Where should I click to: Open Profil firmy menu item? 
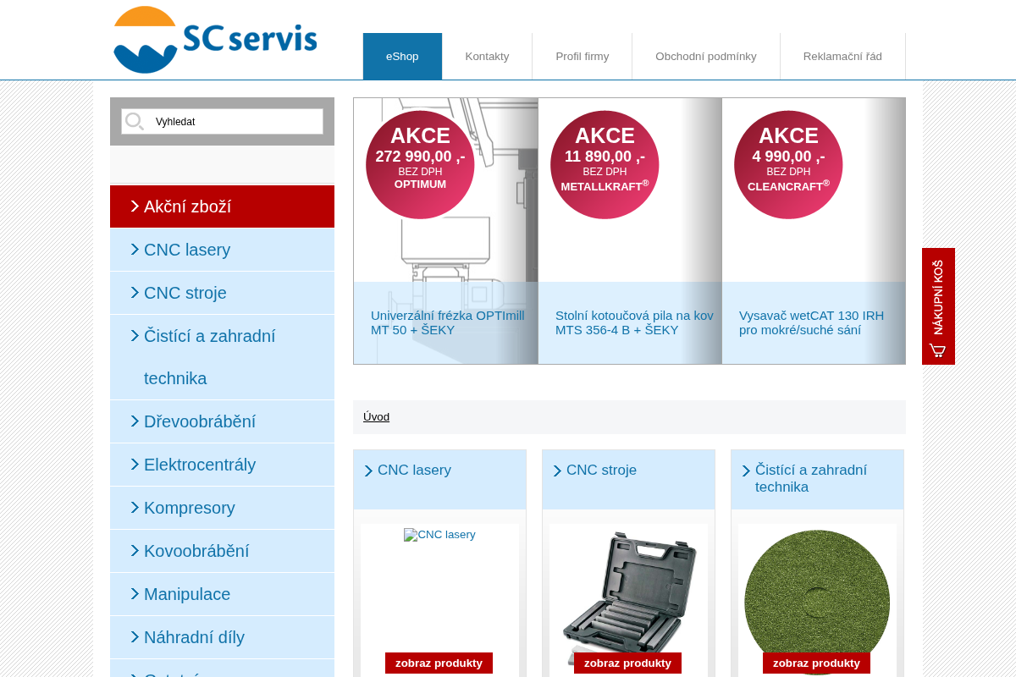click(x=582, y=57)
